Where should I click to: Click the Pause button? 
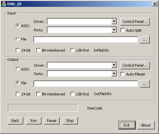click(x=52, y=121)
